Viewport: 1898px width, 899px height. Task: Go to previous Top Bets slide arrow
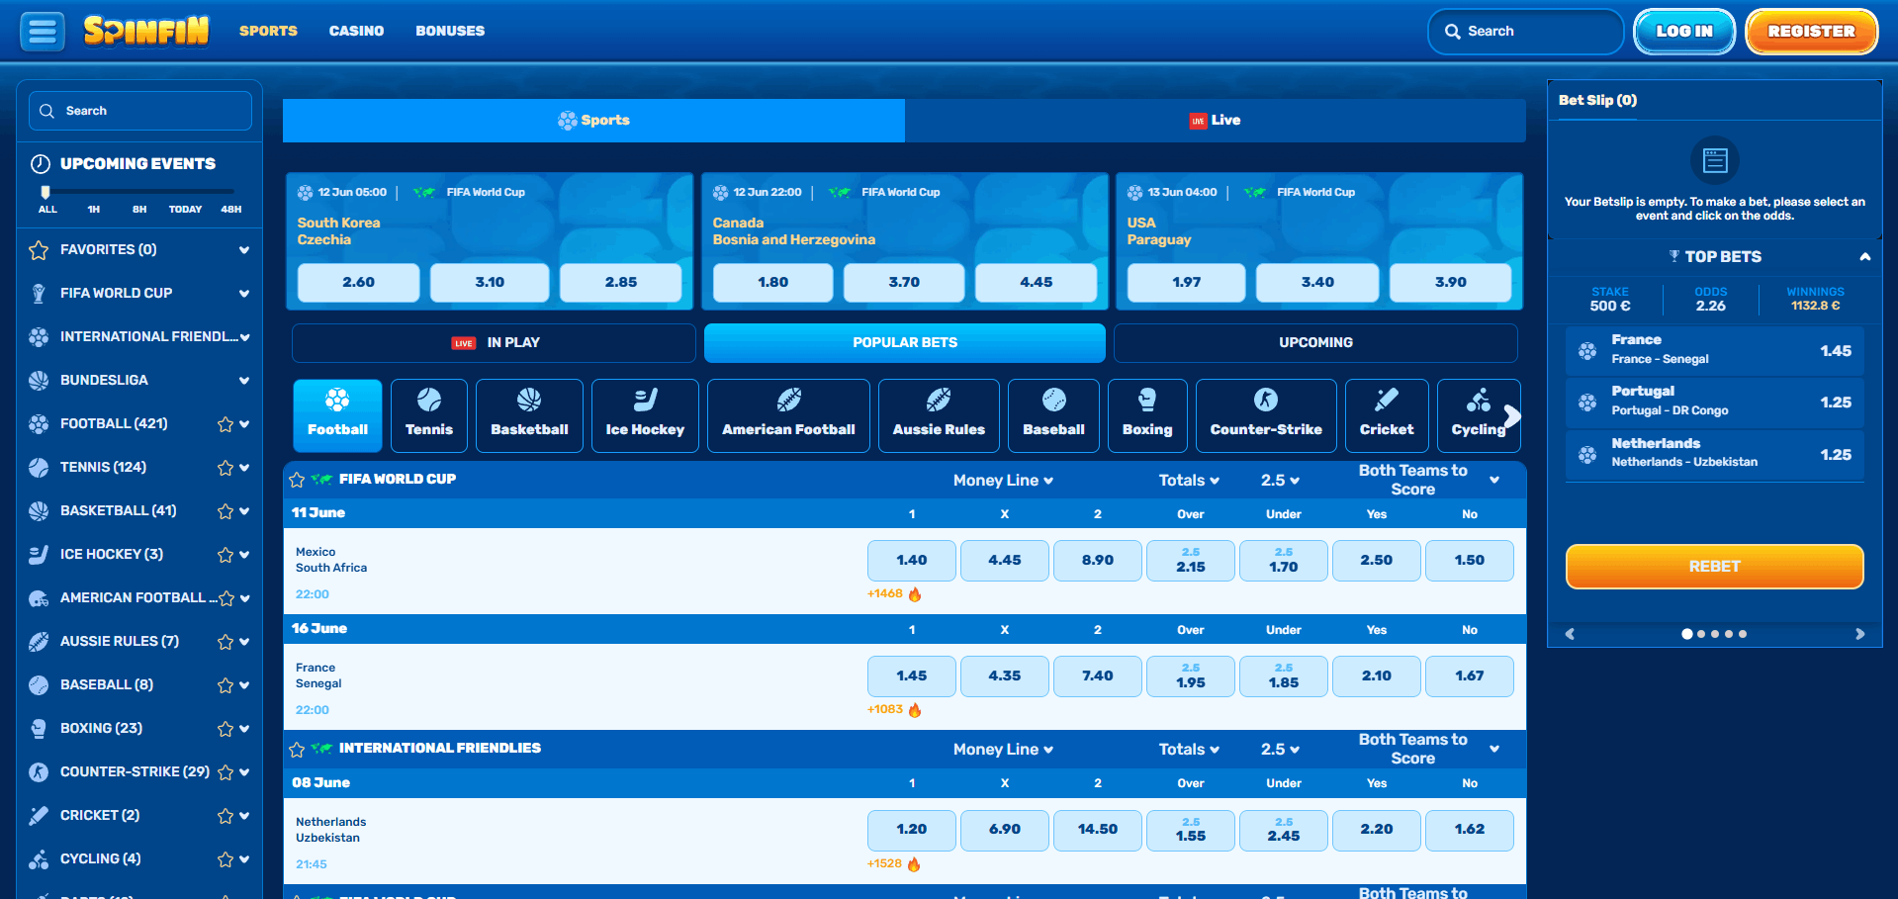click(x=1570, y=634)
